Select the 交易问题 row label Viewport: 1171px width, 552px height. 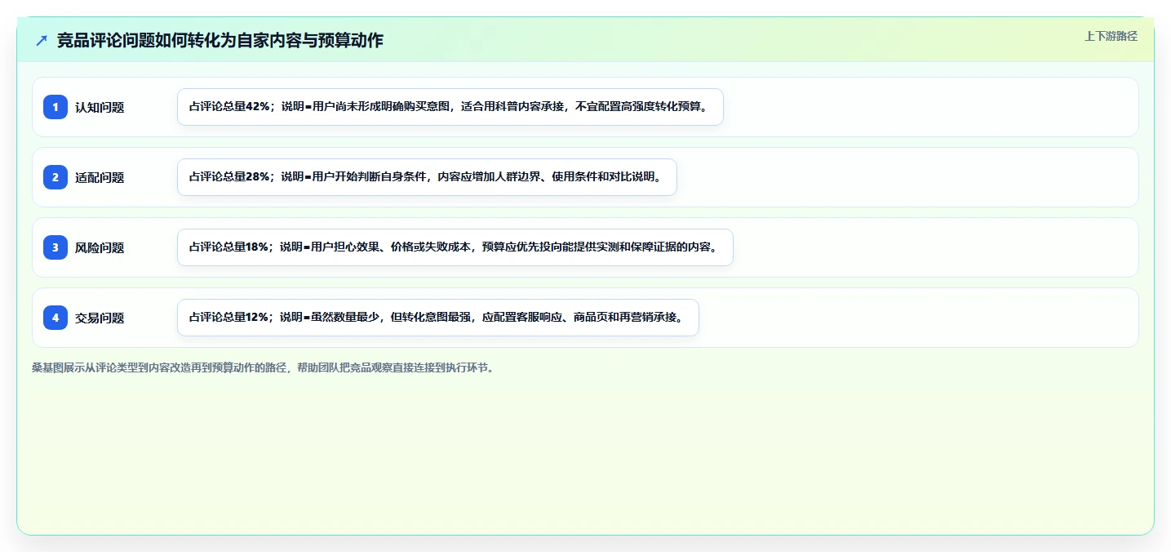click(x=100, y=318)
